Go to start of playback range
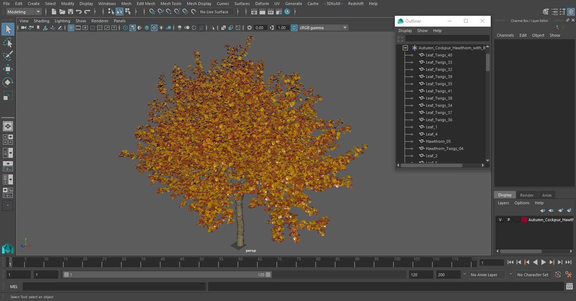 (x=510, y=262)
